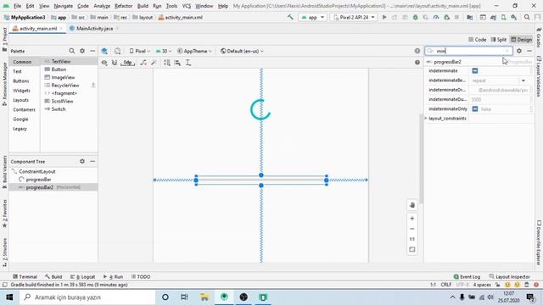
Task: Select ConstraintLayout in Component Tree
Action: pos(37,171)
